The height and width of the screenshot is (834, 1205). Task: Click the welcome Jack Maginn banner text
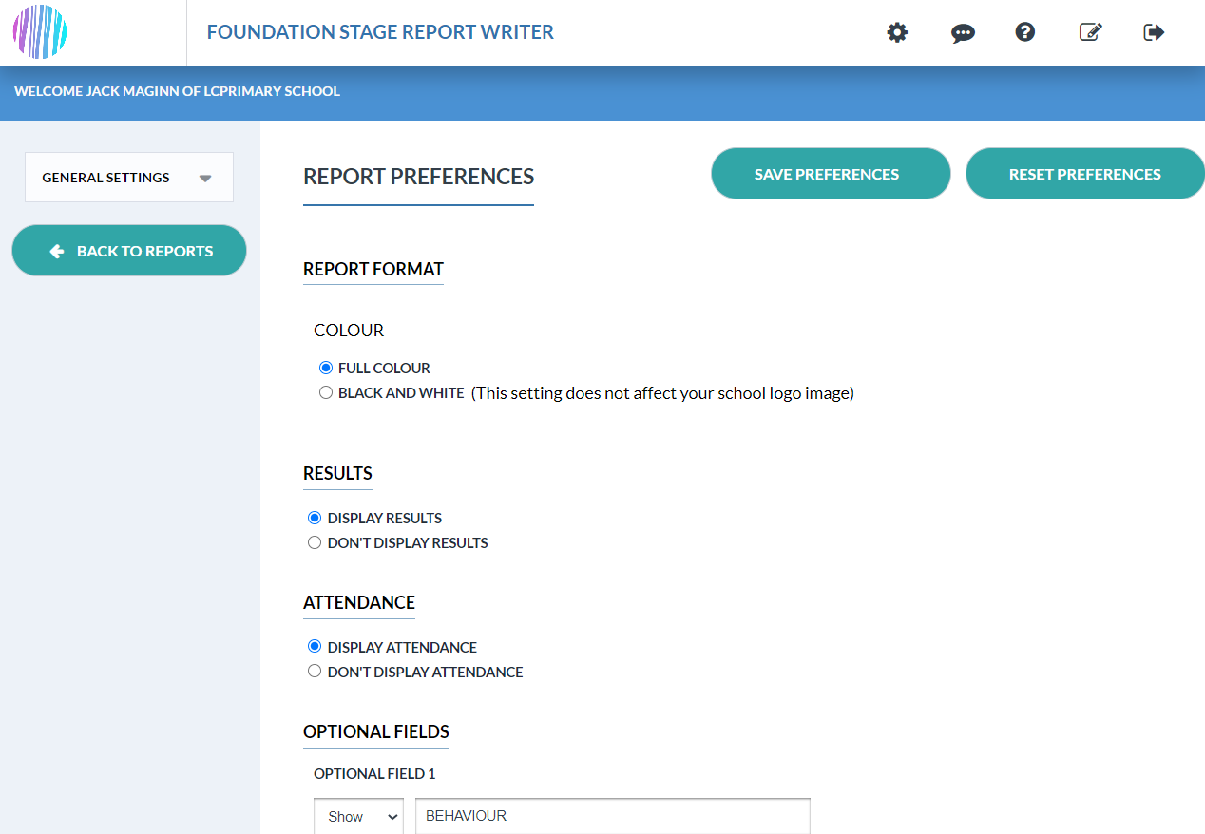click(177, 91)
